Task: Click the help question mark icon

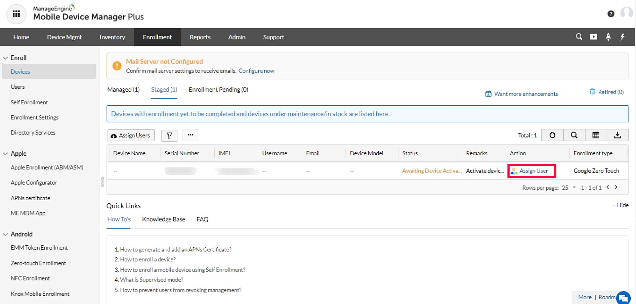Action: click(x=611, y=14)
